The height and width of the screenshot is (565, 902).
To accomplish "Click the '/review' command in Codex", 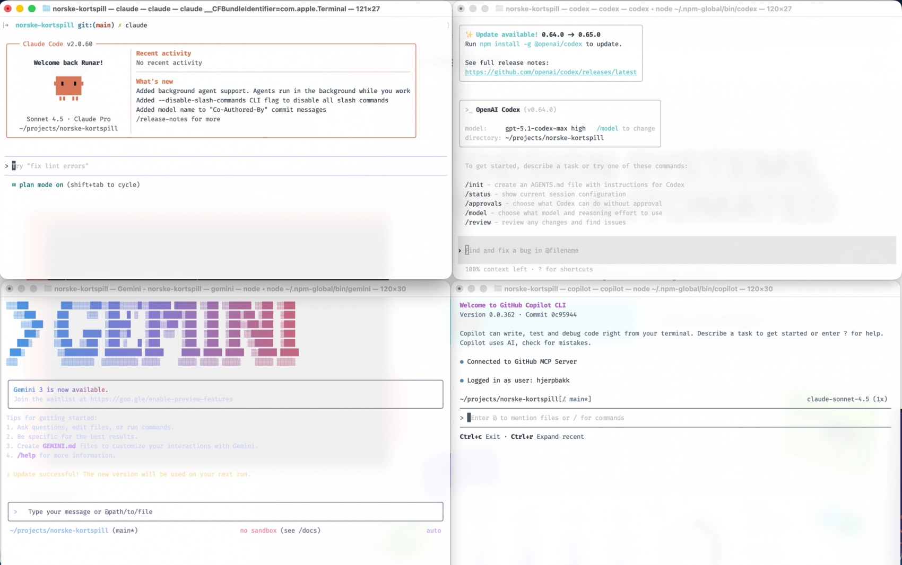I will (x=478, y=223).
